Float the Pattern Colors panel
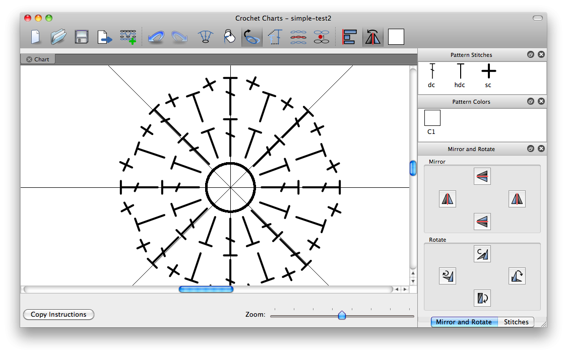This screenshot has width=567, height=355. (x=531, y=101)
